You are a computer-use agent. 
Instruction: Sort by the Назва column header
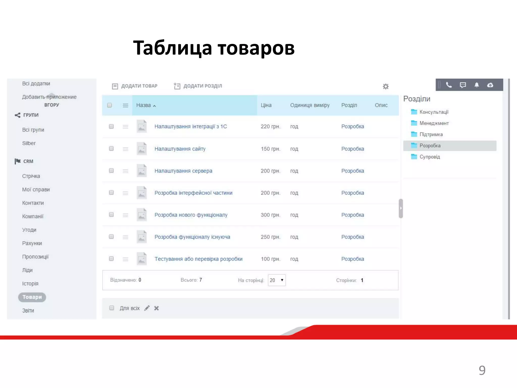pos(195,105)
